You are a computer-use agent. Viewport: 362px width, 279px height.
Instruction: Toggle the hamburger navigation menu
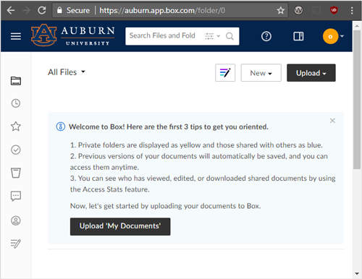16,36
